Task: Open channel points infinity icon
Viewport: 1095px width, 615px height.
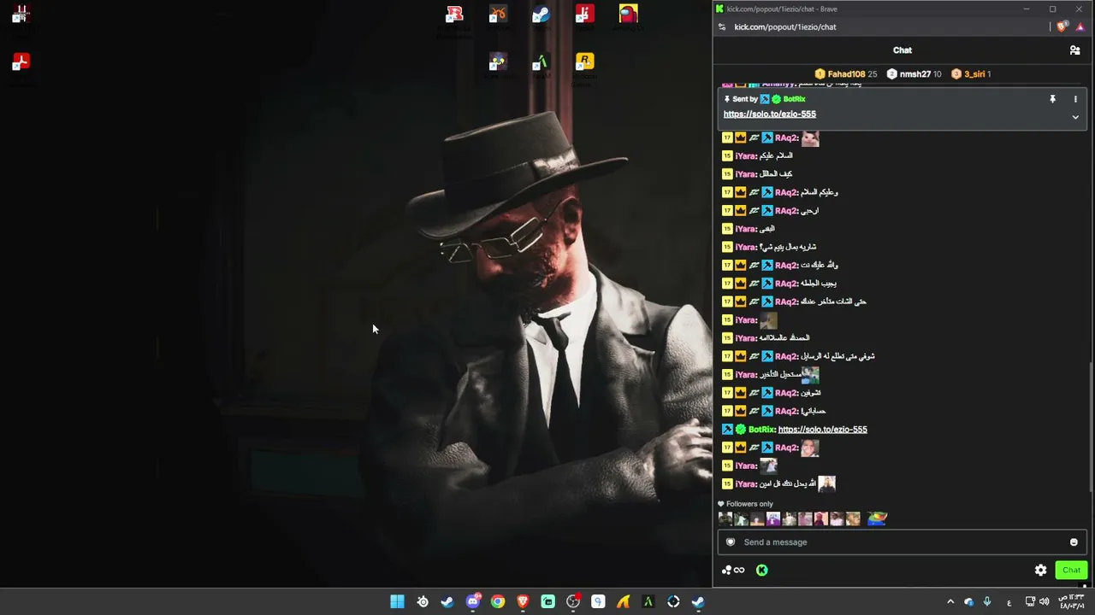Action: point(733,570)
